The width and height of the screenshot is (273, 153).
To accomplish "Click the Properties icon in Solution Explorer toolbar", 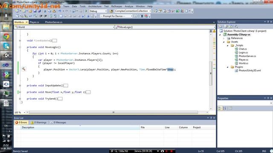I will (221, 26).
